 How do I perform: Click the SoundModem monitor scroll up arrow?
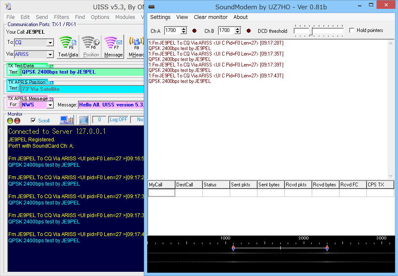(391, 43)
